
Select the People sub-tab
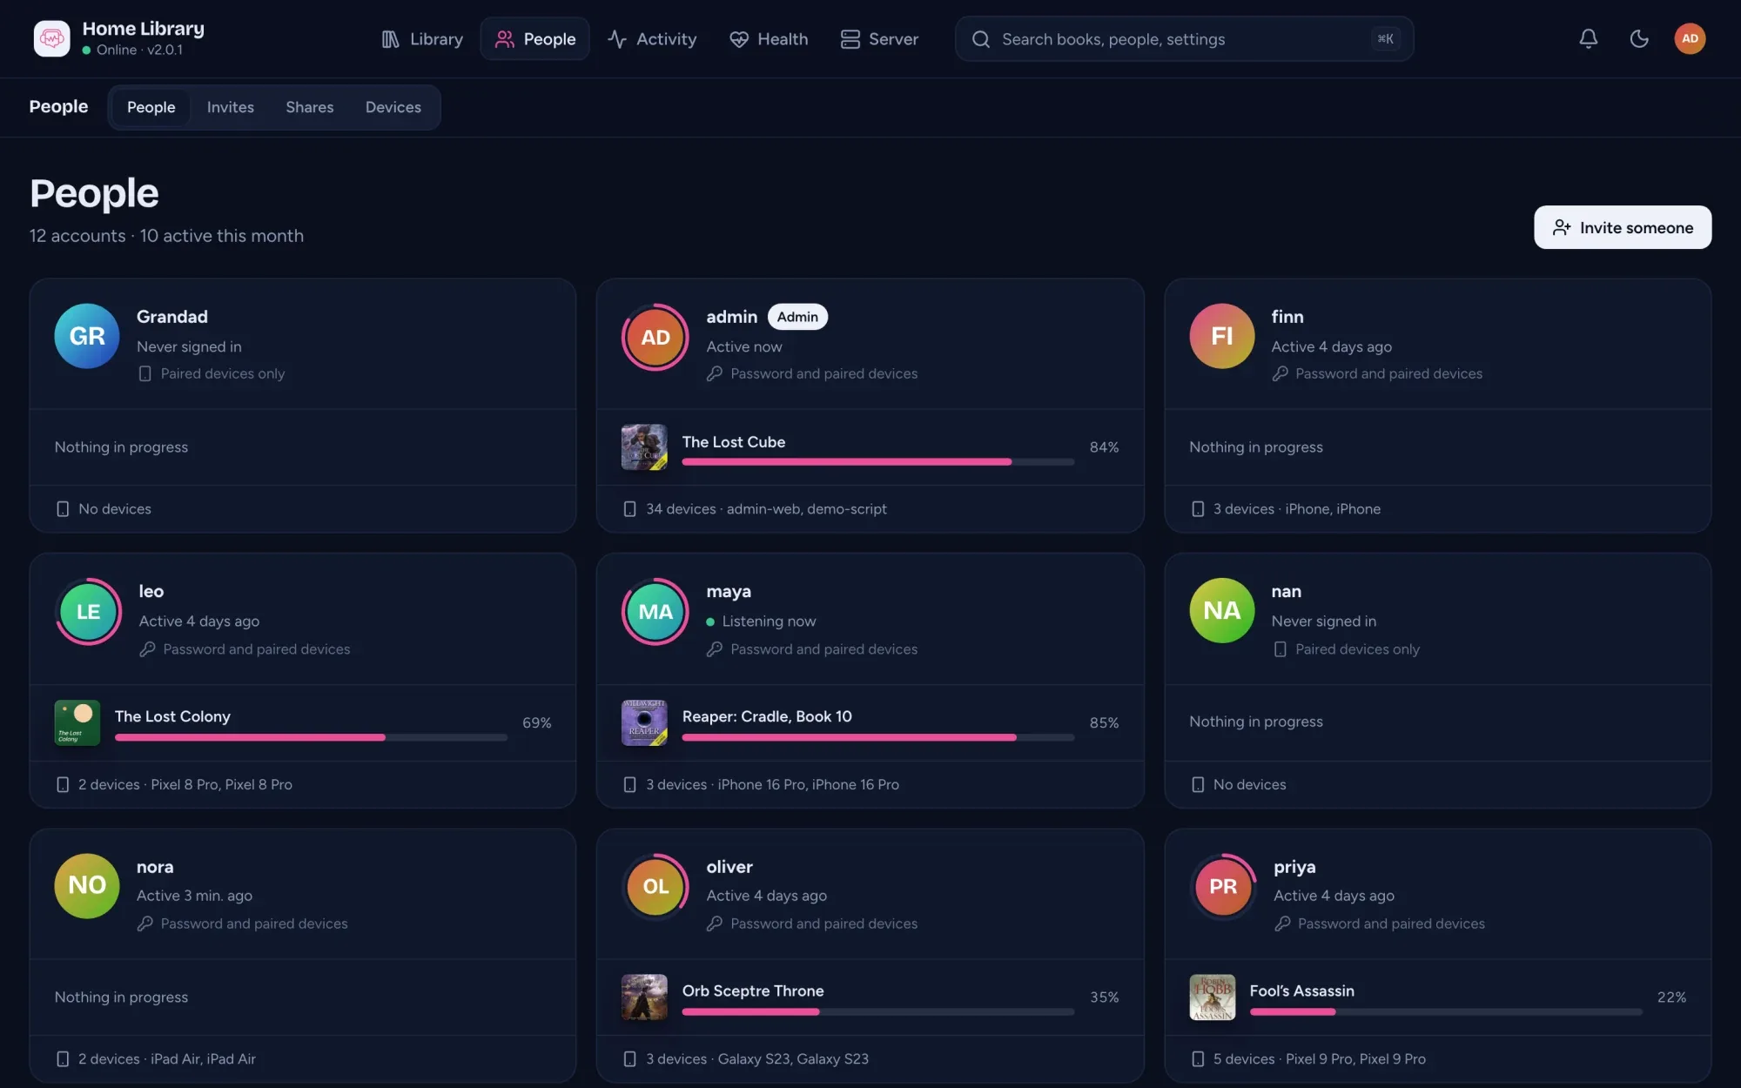(x=151, y=107)
